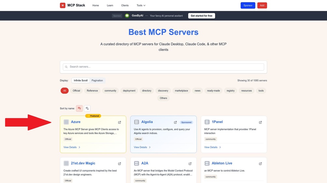Sort servers by name descending
327x183 pixels.
pyautogui.click(x=87, y=108)
